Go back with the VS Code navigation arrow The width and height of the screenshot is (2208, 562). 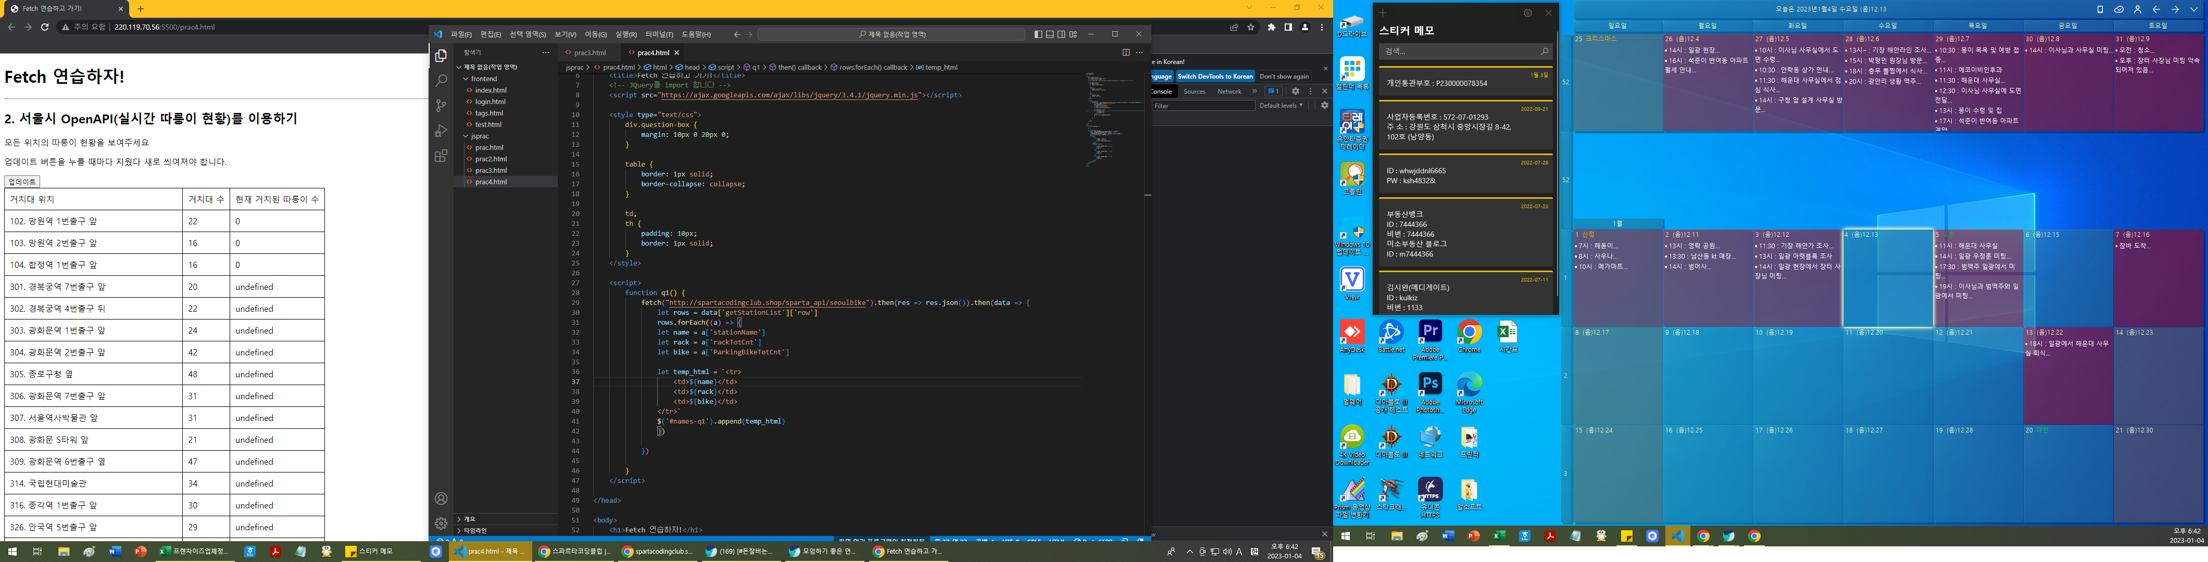point(737,34)
